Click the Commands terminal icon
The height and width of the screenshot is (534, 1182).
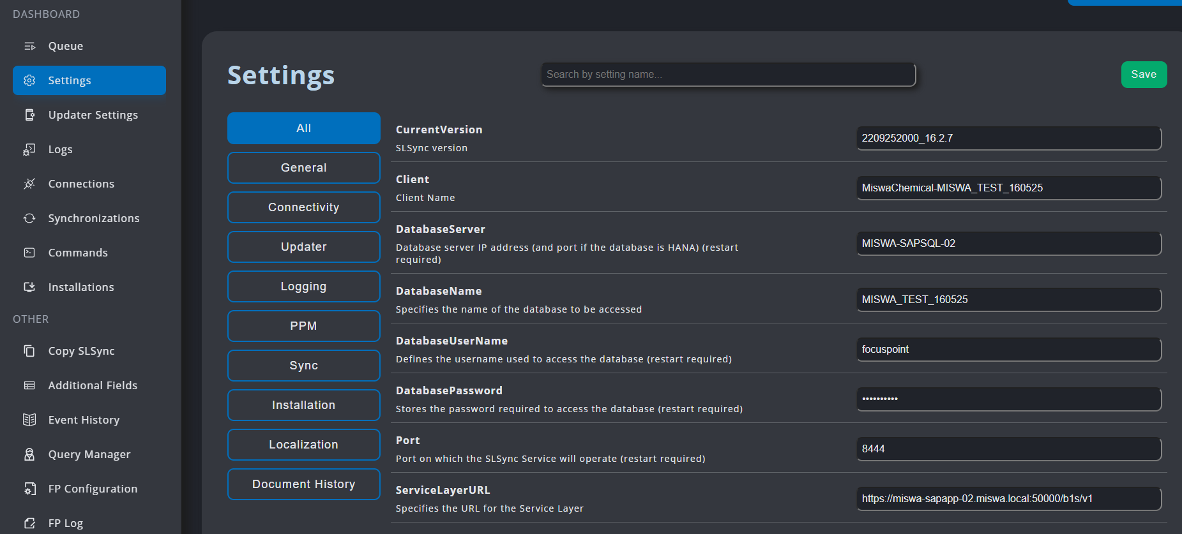click(x=29, y=253)
